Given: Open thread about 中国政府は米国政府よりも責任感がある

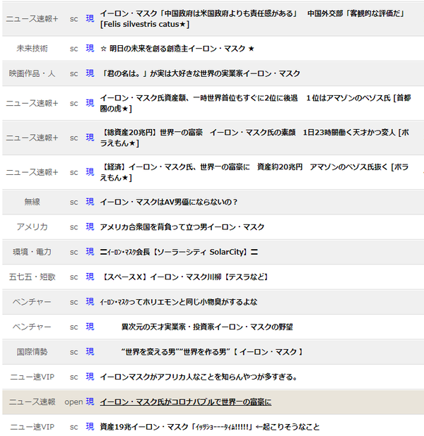Looking at the screenshot, I should pos(252,19).
